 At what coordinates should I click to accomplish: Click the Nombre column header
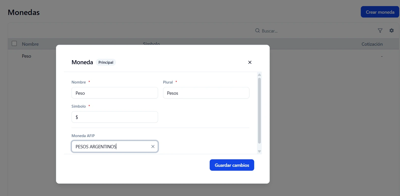(x=30, y=44)
